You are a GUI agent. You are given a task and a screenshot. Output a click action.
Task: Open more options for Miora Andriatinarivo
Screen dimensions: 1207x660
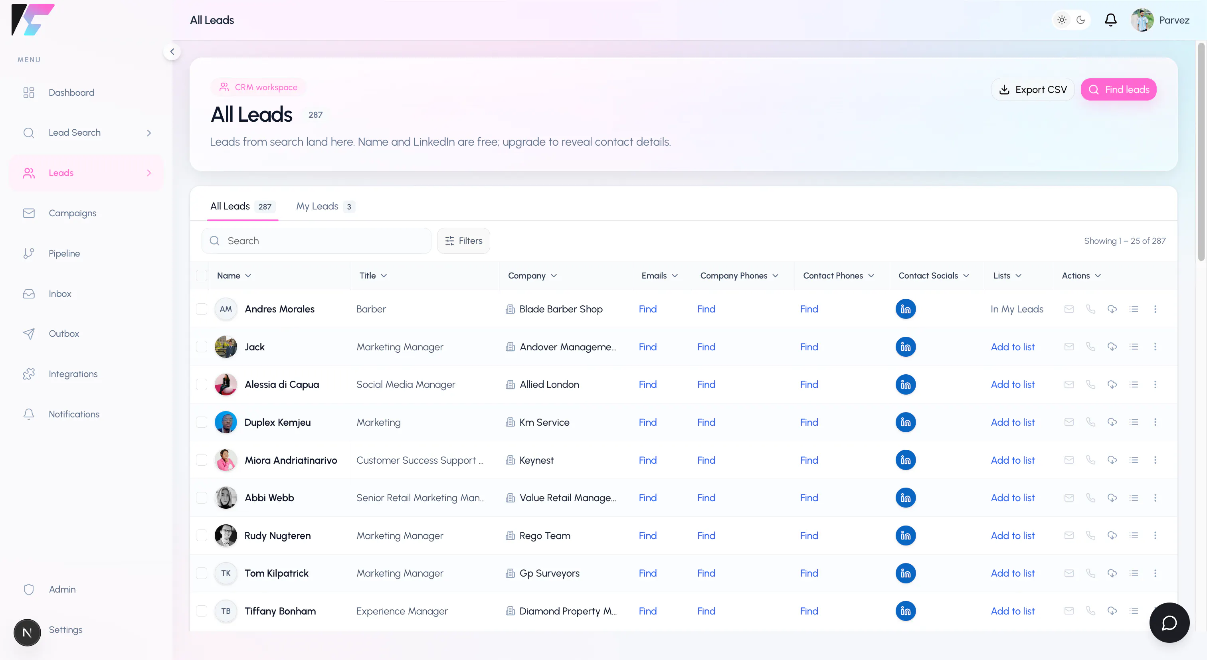pos(1155,460)
